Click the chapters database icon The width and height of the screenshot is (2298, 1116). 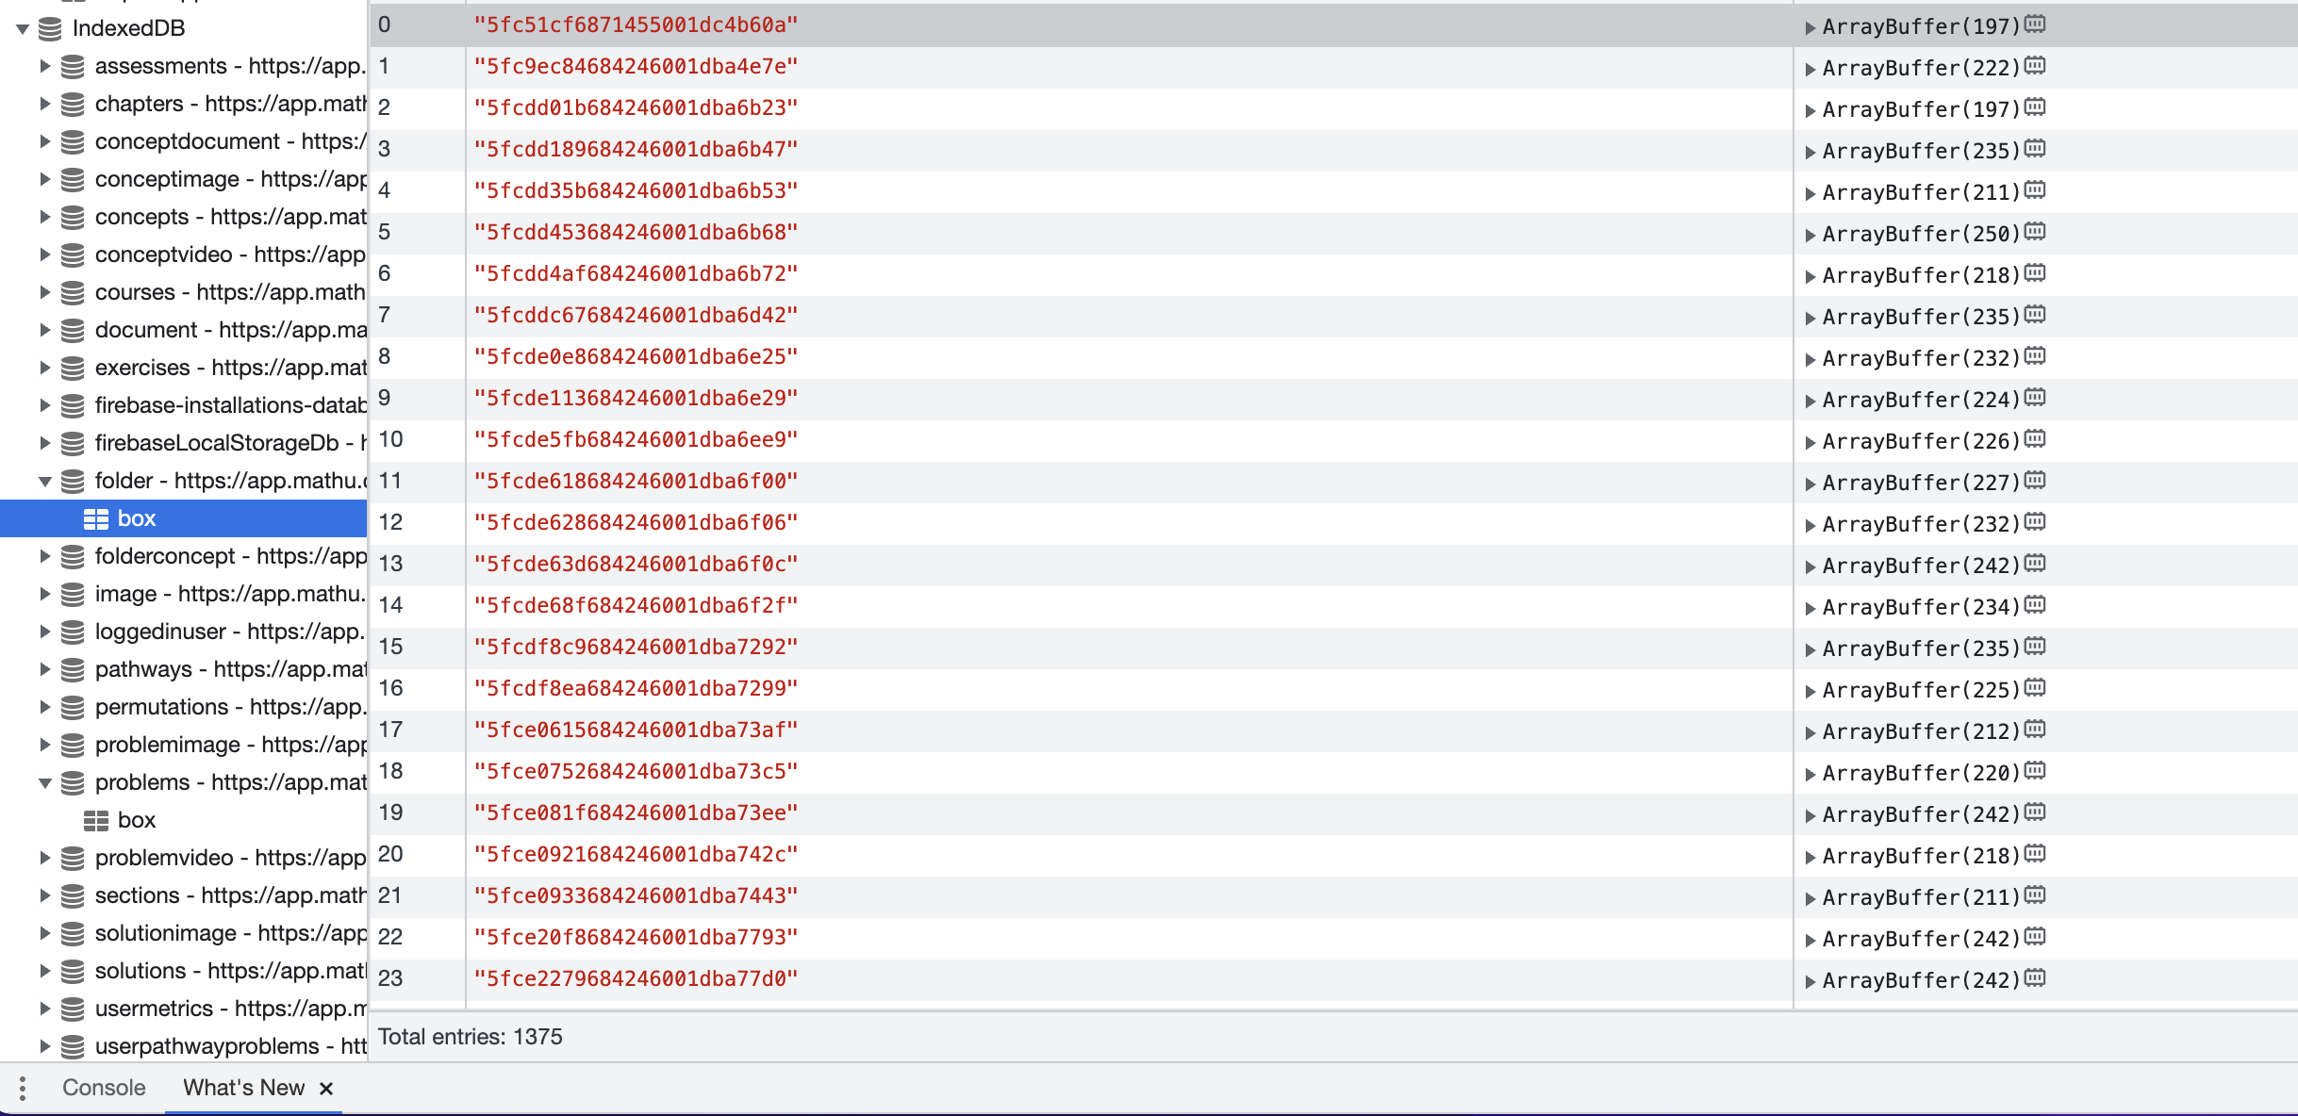pyautogui.click(x=73, y=105)
